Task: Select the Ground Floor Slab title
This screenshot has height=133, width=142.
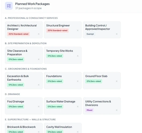Action: [x=96, y=76]
